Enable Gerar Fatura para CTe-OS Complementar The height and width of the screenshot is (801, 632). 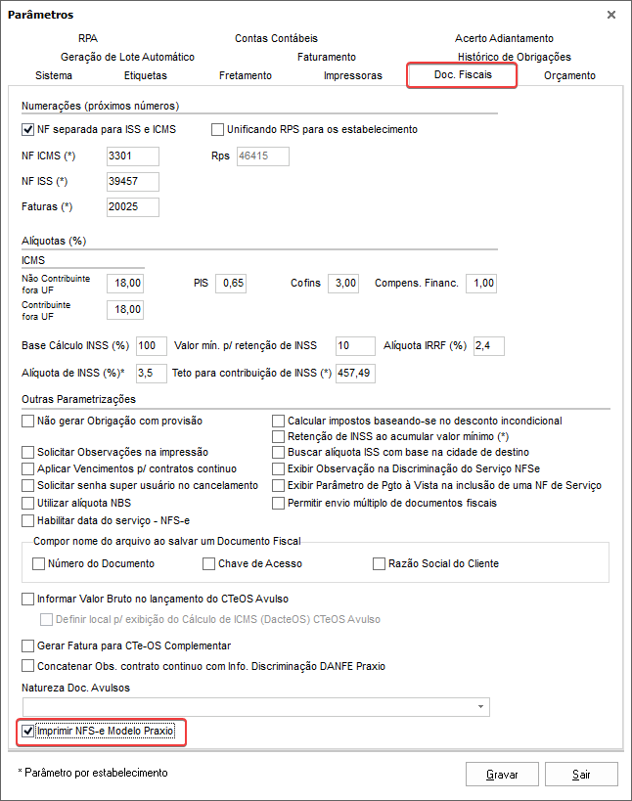[27, 646]
